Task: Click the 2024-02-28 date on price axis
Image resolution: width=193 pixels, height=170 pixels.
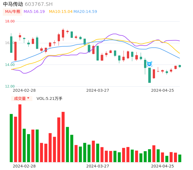Action: pyautogui.click(x=24, y=90)
